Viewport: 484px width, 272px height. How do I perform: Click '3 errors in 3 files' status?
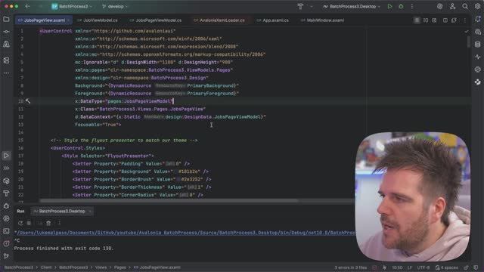[351, 267]
